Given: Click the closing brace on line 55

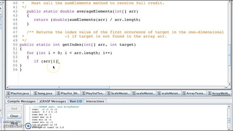Looking at the screenshot, I should (21, 65).
